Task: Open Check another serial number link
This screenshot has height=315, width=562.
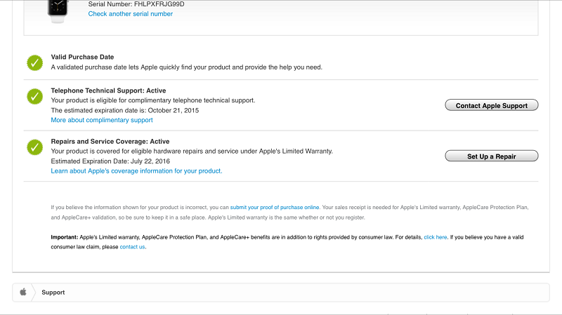Action: (130, 14)
